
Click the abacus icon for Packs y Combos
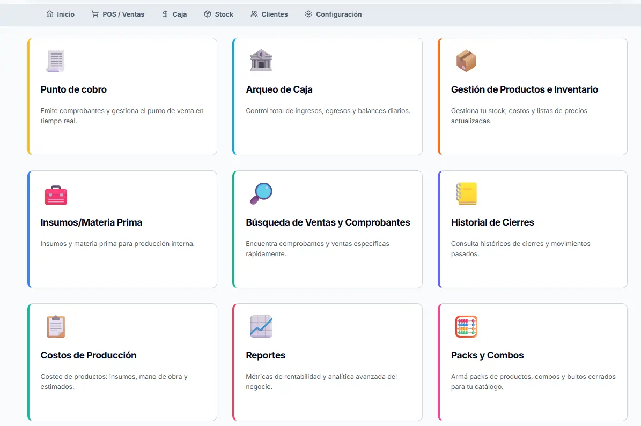tap(466, 326)
